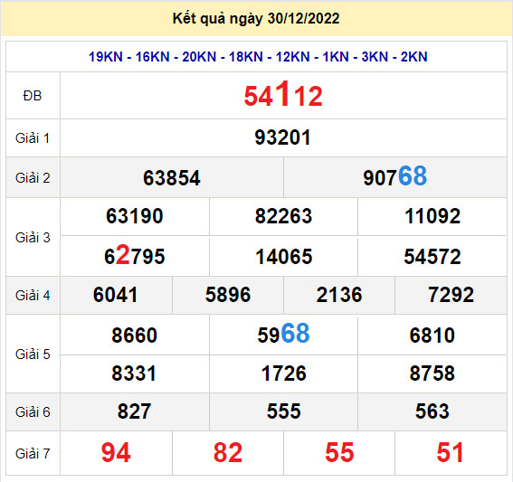
Task: Click the Giải 2 number 63854
Action: pos(172,178)
